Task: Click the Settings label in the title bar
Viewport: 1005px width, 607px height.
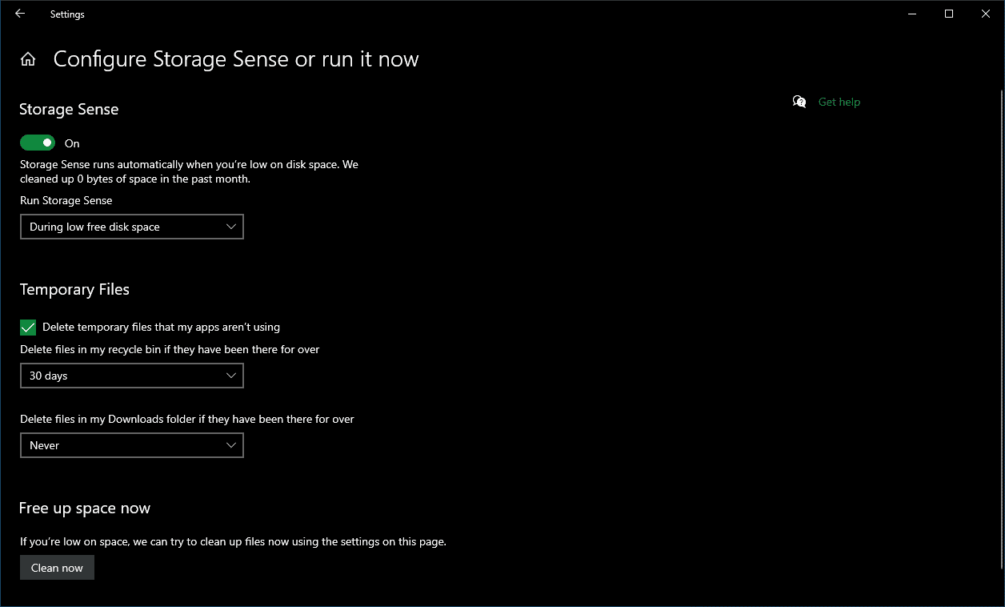Action: tap(67, 14)
